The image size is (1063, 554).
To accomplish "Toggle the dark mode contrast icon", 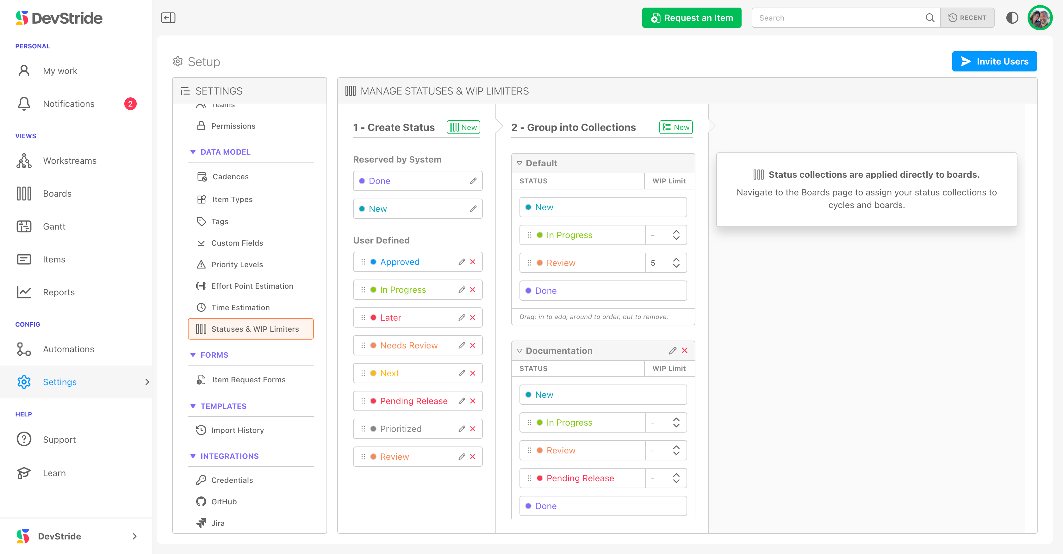I will 1012,18.
